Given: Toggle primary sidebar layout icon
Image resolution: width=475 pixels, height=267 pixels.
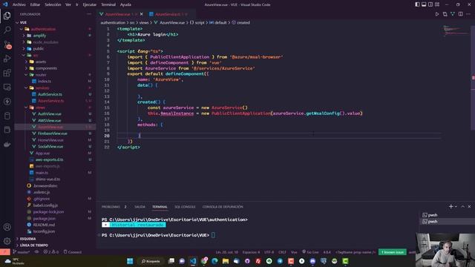Looking at the screenshot, I should click(x=417, y=4).
